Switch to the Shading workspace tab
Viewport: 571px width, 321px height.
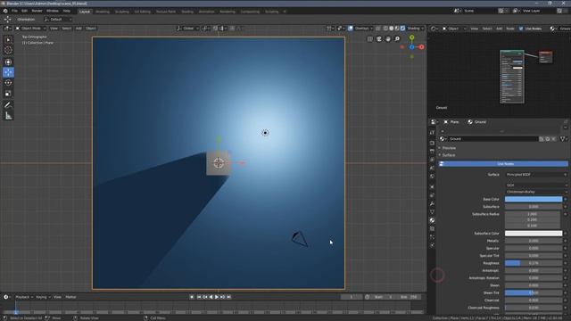(x=187, y=12)
